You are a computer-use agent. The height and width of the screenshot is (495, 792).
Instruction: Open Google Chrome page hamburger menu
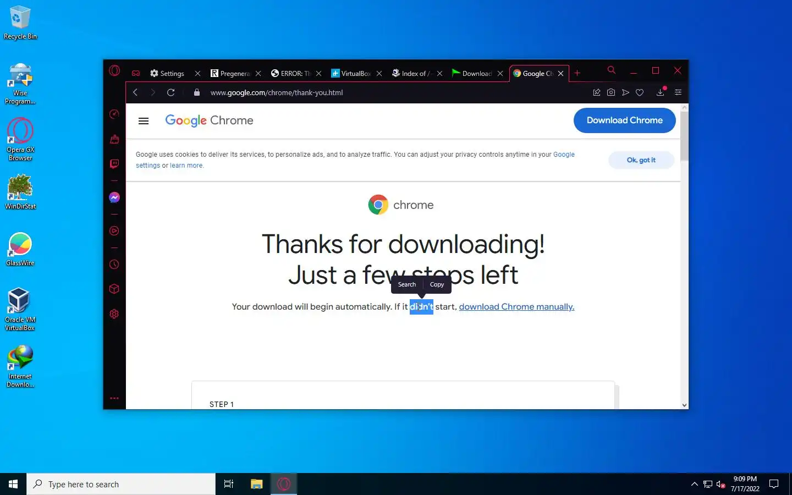[144, 121]
